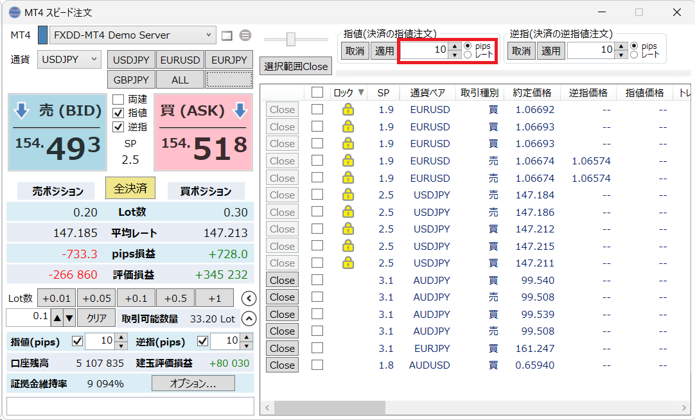Click the window square icon beside server dropdown

coord(226,35)
